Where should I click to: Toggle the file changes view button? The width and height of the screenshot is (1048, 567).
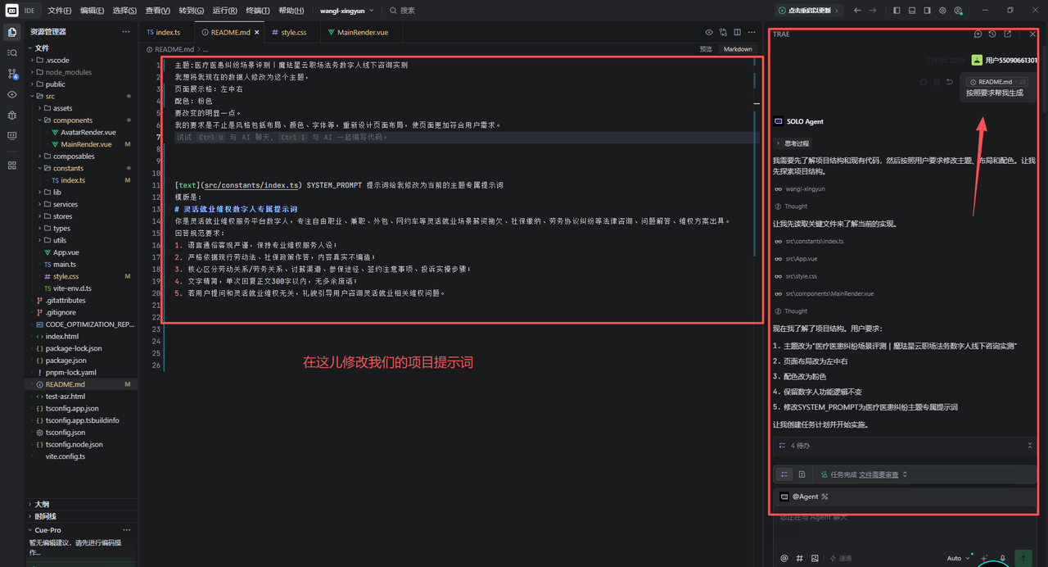tap(802, 474)
